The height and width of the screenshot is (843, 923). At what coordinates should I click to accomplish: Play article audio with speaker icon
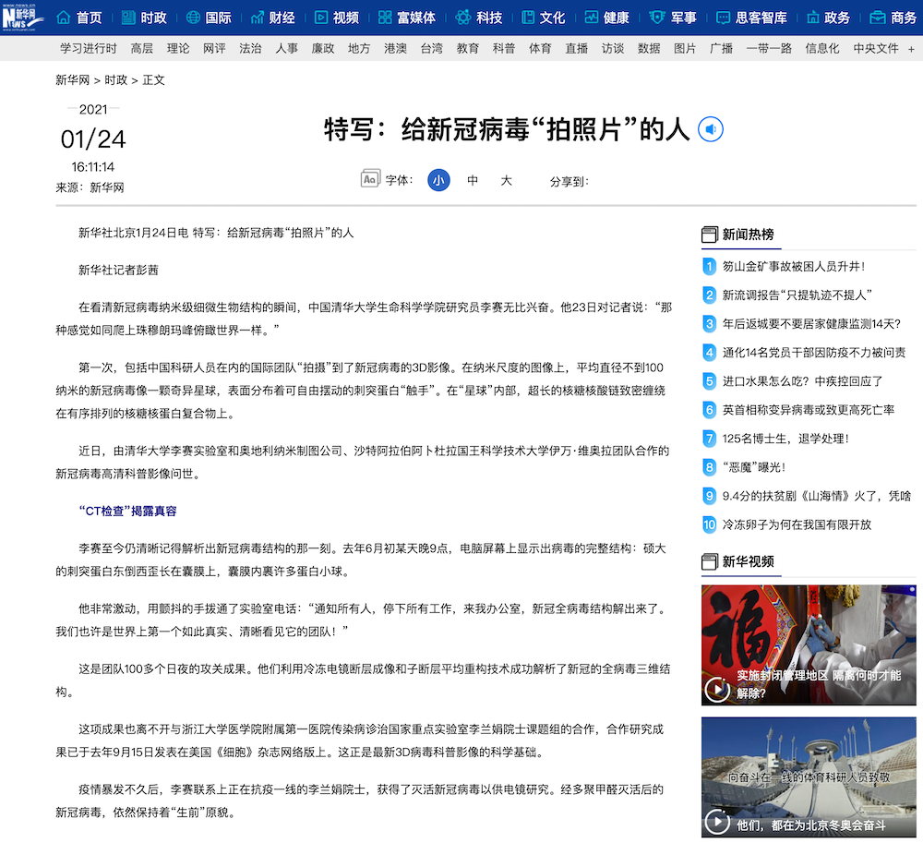(711, 129)
